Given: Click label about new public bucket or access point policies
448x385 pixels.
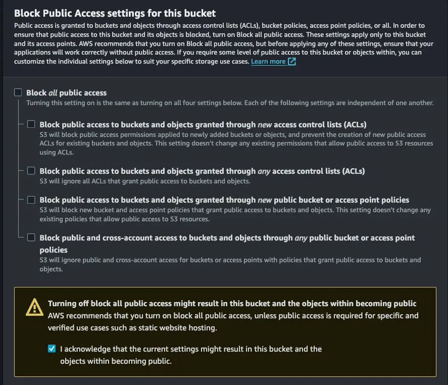Looking at the screenshot, I should [x=224, y=200].
